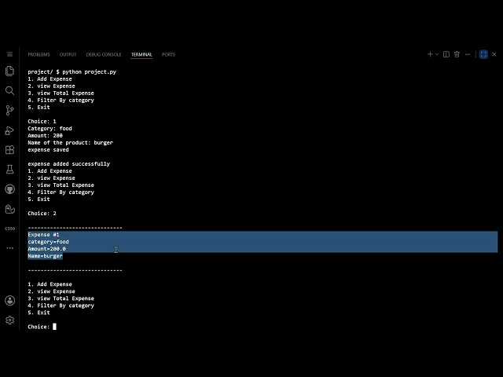Open the Source Control branch icon
The height and width of the screenshot is (377, 503).
pos(9,110)
